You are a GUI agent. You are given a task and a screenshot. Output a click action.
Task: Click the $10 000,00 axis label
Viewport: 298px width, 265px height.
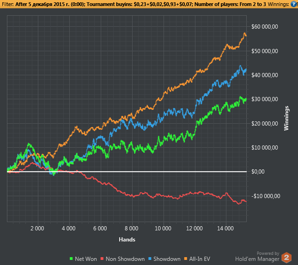coord(265,148)
